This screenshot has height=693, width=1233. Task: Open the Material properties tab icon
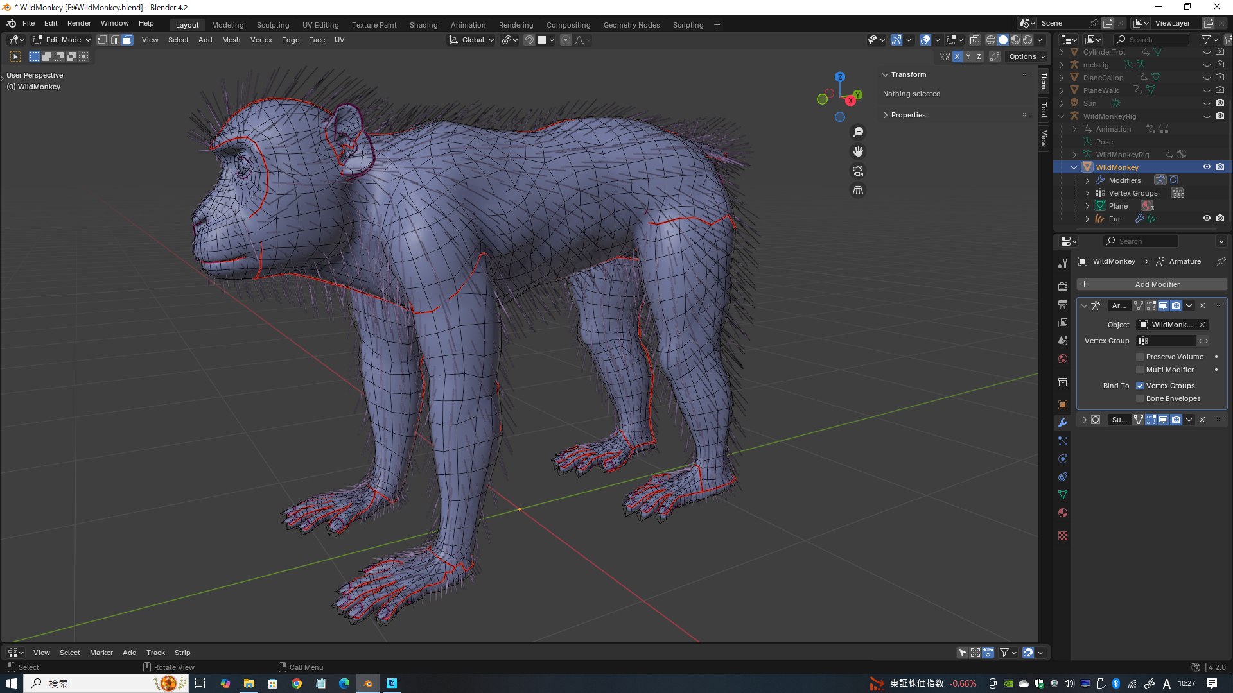[x=1063, y=513]
